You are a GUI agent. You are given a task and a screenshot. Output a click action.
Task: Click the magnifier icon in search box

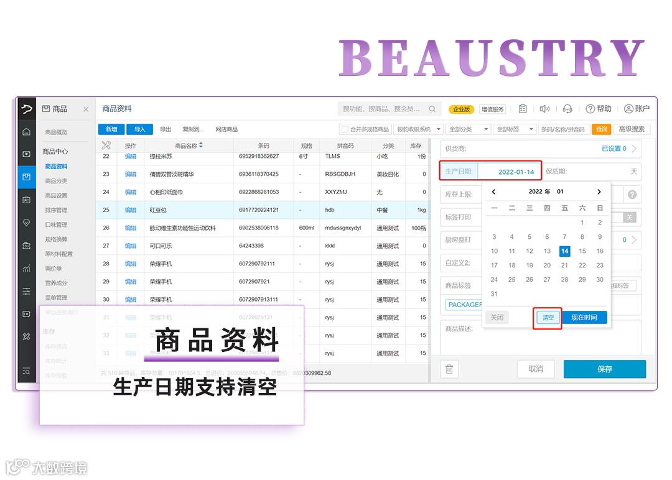point(432,109)
